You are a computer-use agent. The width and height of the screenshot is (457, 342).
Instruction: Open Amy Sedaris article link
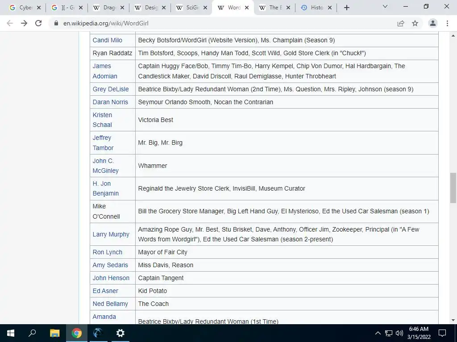(x=110, y=265)
